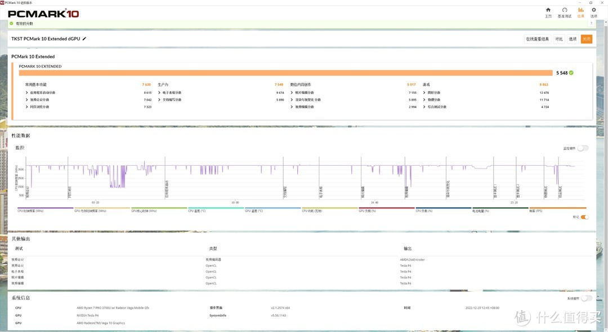Select CPU 温度 legend tab in chart
Screen dimensions: 608x332
click(215, 210)
